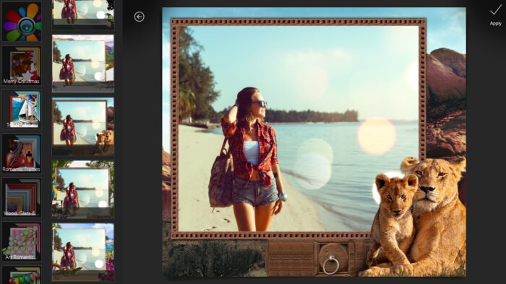Open the Wood, Glass frames category

pyautogui.click(x=22, y=198)
